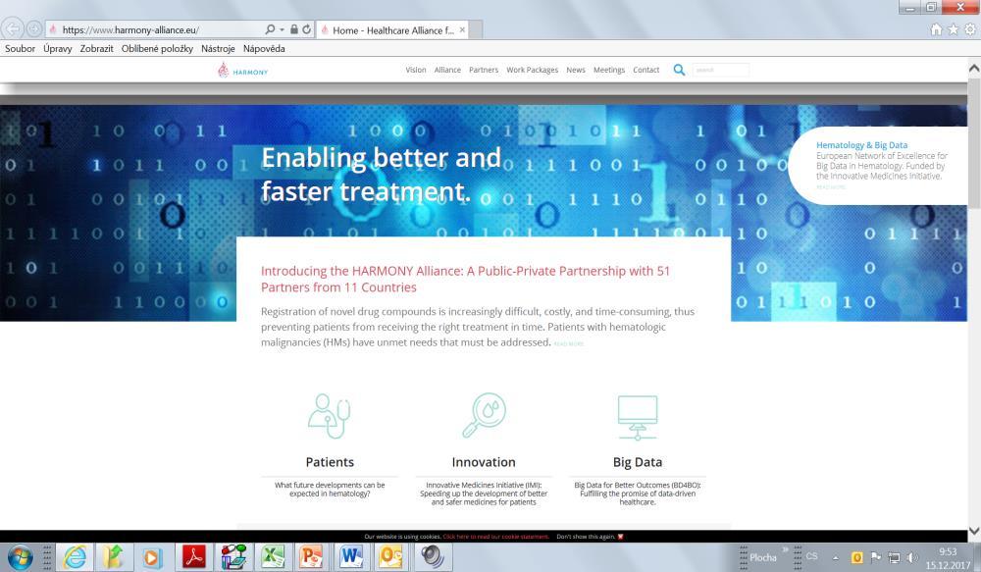The width and height of the screenshot is (981, 572).
Task: Open Microsoft PowerPoint from the taskbar
Action: click(x=311, y=557)
